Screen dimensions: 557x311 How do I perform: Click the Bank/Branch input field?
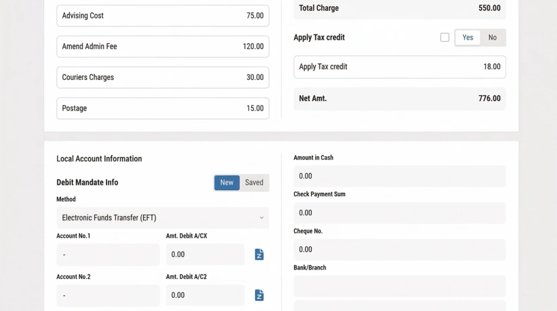[400, 286]
